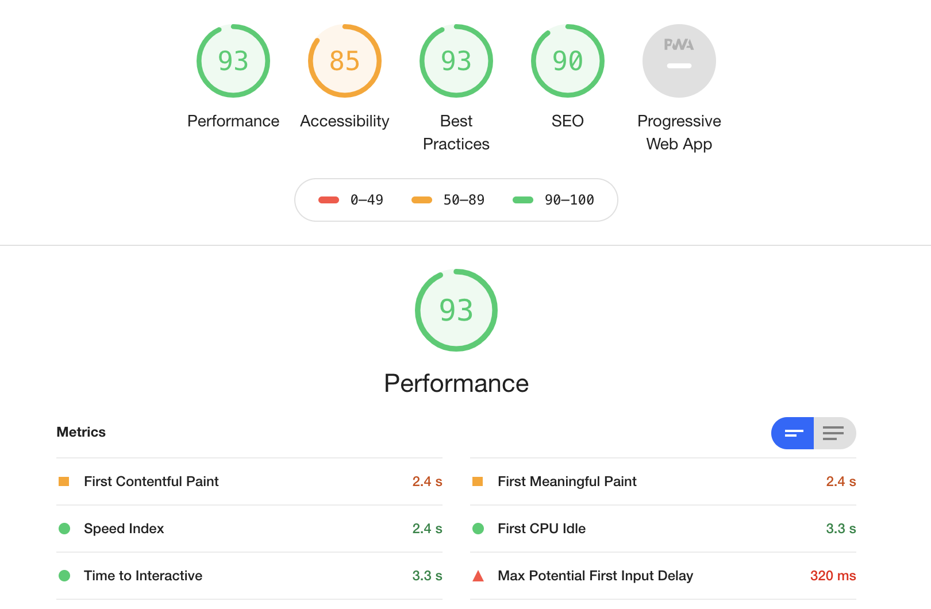Jump to the Accessibility category label
Image resolution: width=931 pixels, height=609 pixels.
pyautogui.click(x=345, y=121)
